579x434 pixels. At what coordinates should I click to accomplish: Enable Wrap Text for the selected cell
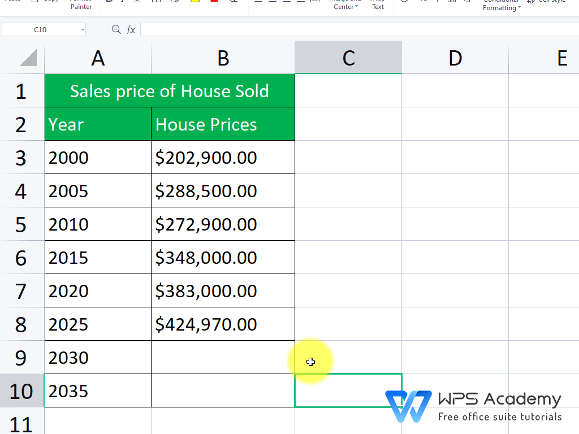(378, 5)
